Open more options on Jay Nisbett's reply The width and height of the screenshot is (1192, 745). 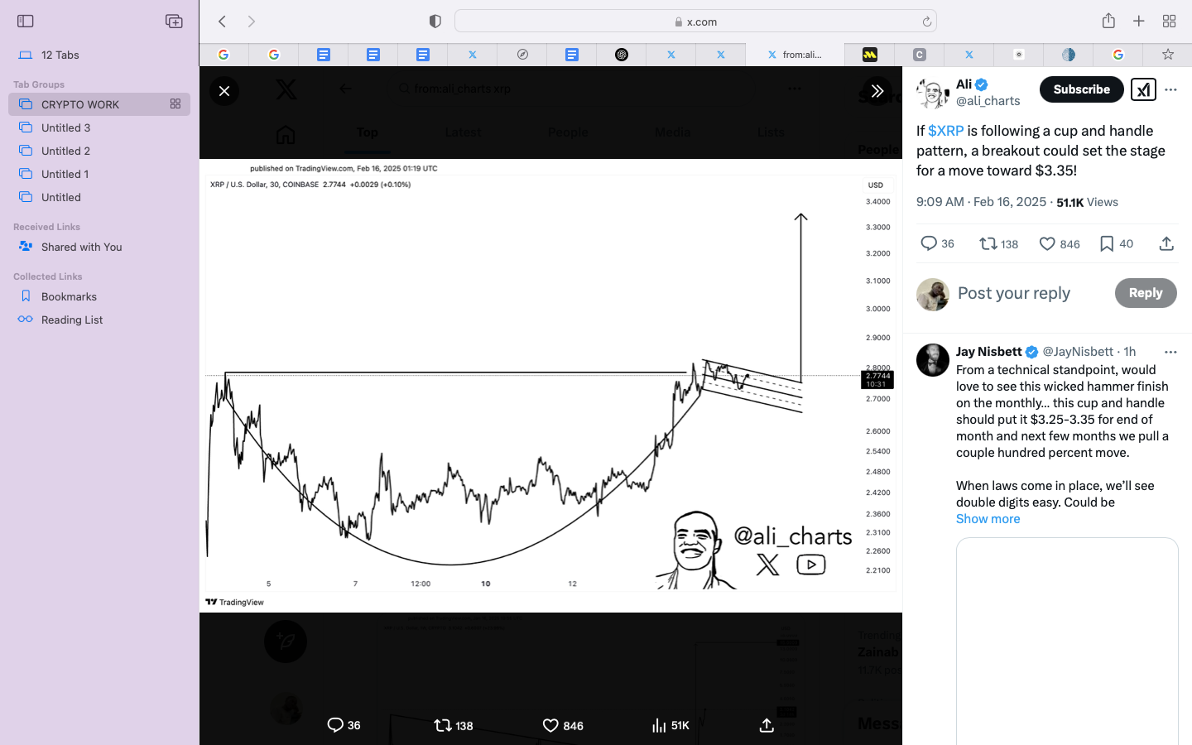[1170, 352]
